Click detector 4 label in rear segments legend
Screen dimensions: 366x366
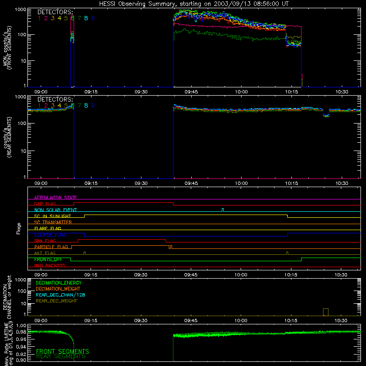[x=59, y=106]
